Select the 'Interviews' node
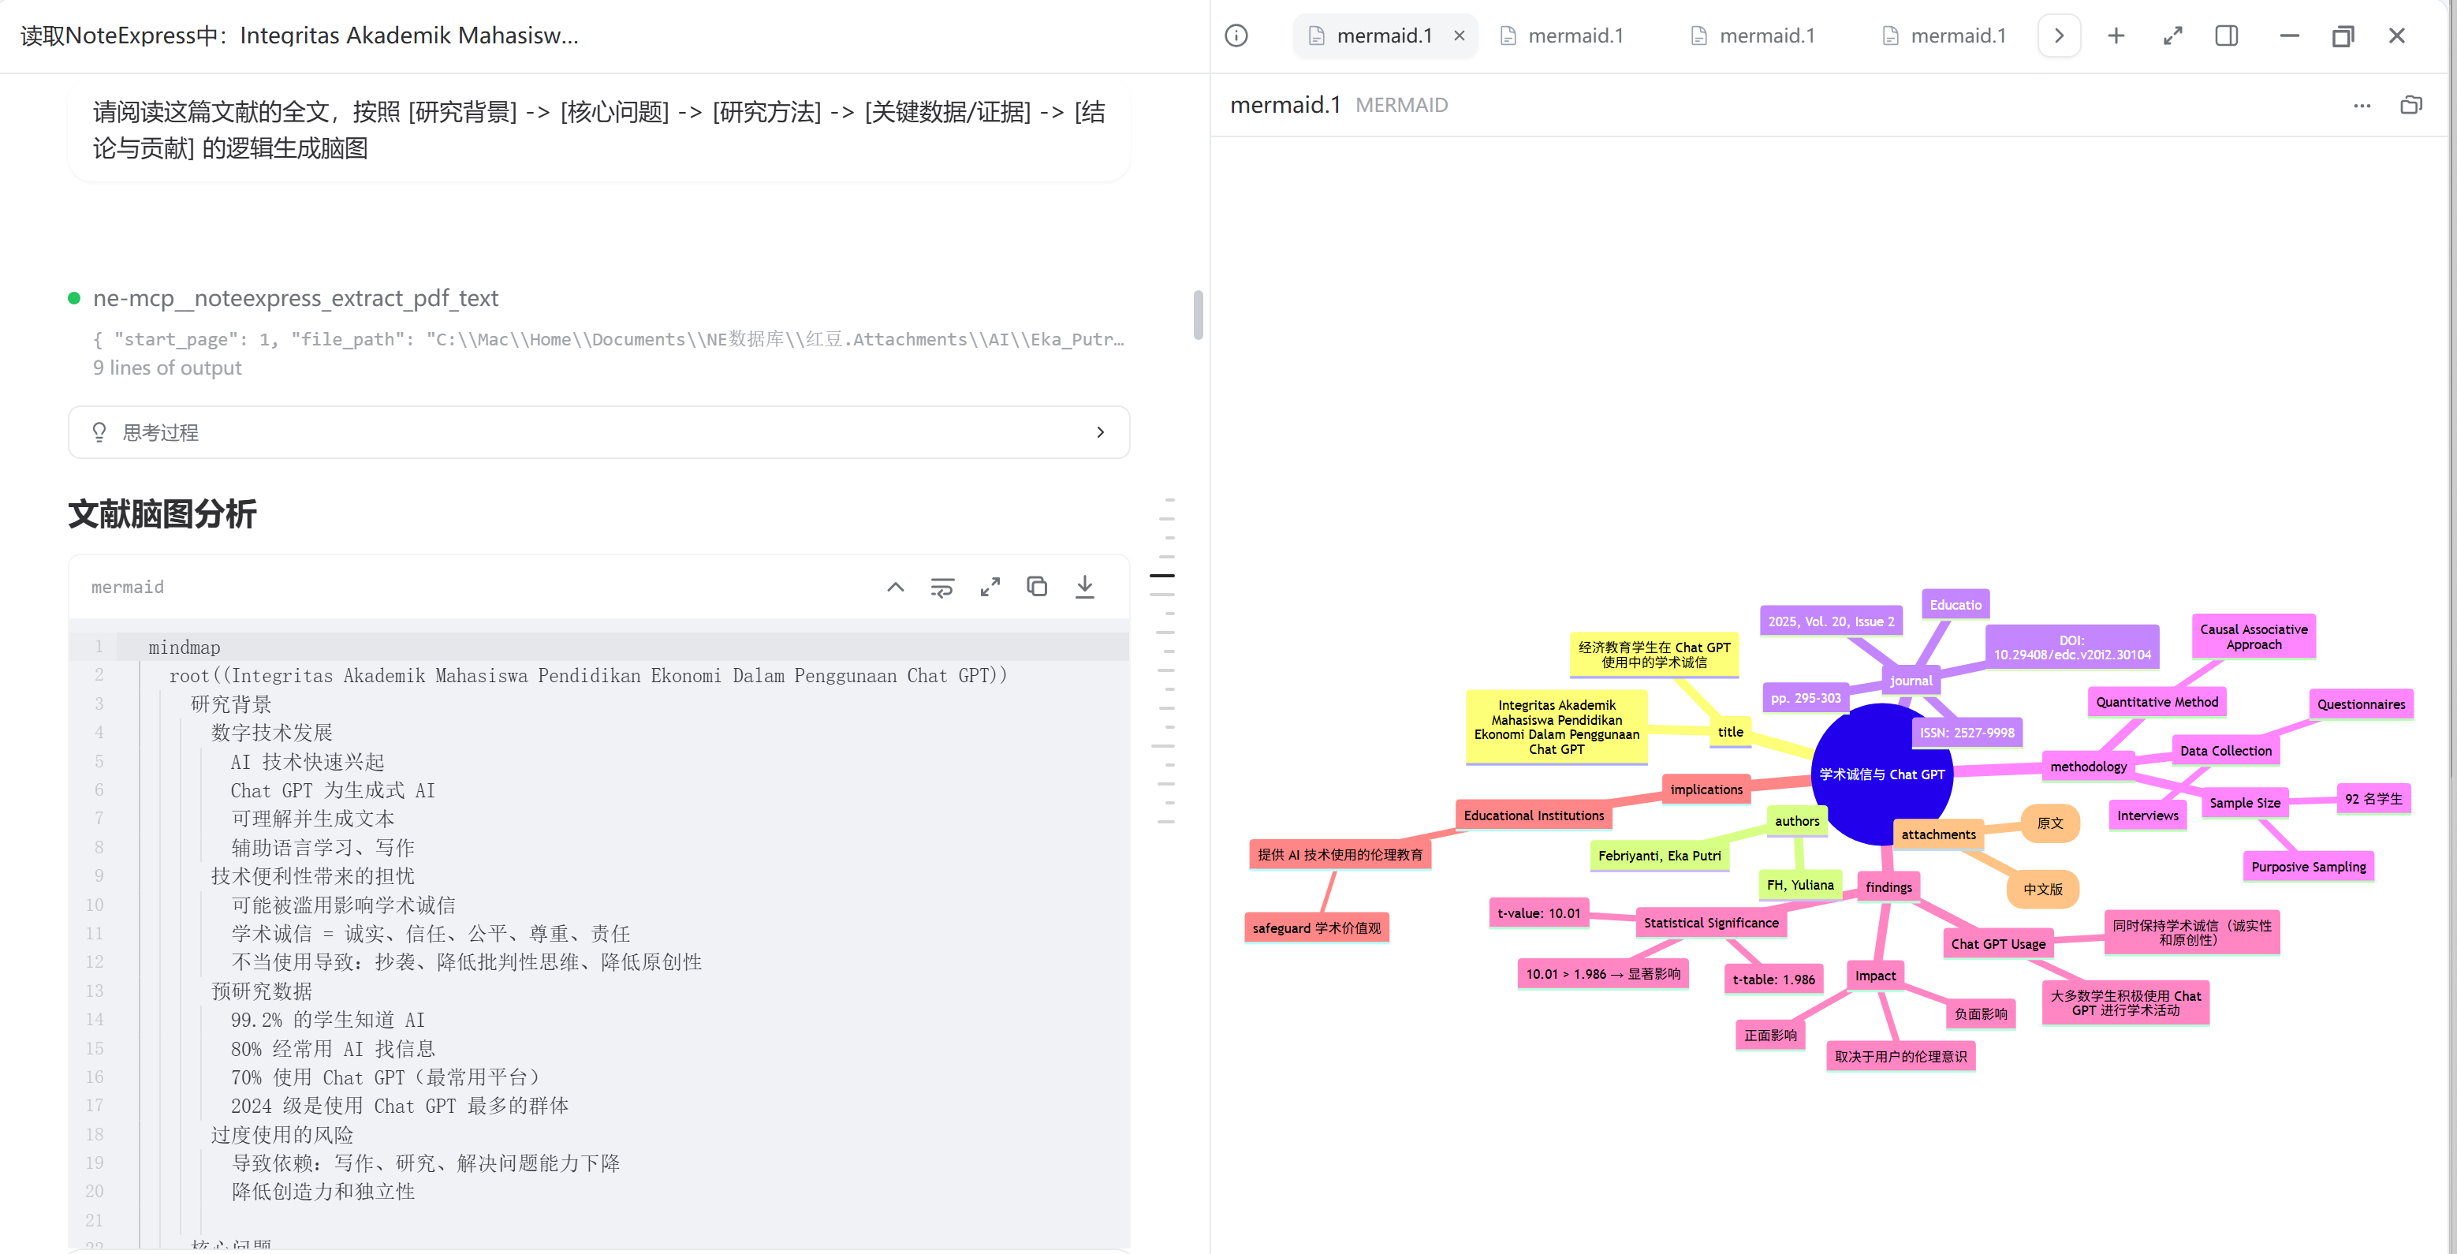The image size is (2457, 1254). [2148, 816]
